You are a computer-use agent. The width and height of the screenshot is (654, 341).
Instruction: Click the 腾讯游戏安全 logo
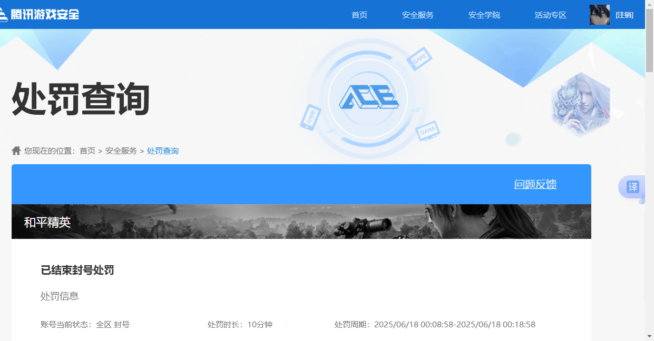[x=40, y=14]
